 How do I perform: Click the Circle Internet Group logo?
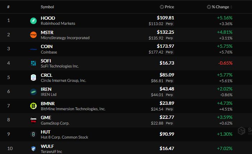(33, 78)
